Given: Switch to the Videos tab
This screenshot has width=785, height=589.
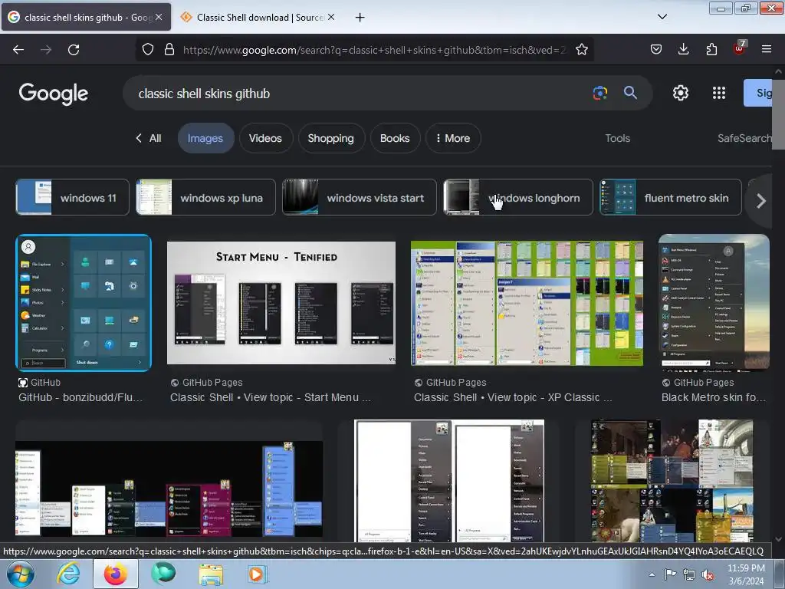Looking at the screenshot, I should pos(265,138).
